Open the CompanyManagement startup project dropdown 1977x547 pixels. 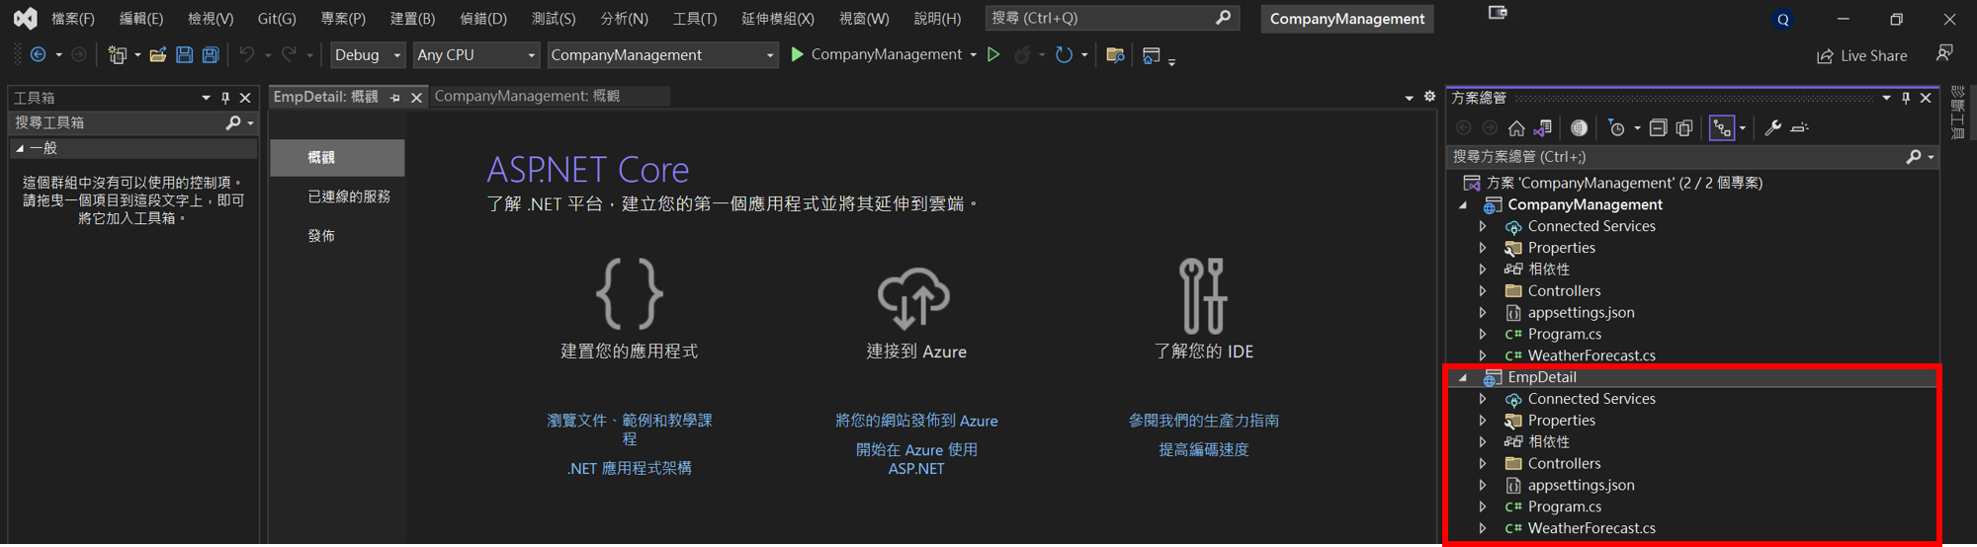[662, 55]
